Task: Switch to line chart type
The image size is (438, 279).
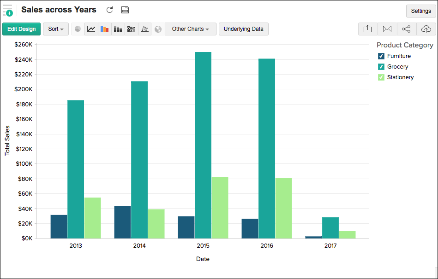Action: click(x=91, y=29)
